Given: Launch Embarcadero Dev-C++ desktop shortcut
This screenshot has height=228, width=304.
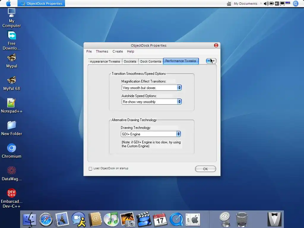Looking at the screenshot, I should point(12,198).
